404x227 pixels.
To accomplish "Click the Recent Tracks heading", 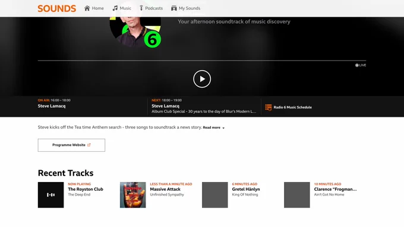I will click(x=66, y=173).
